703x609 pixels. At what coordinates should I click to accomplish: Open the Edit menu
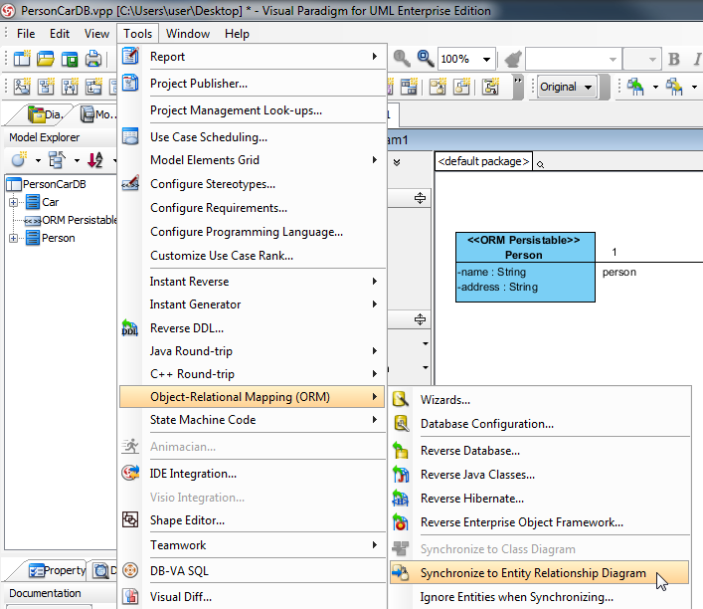60,34
